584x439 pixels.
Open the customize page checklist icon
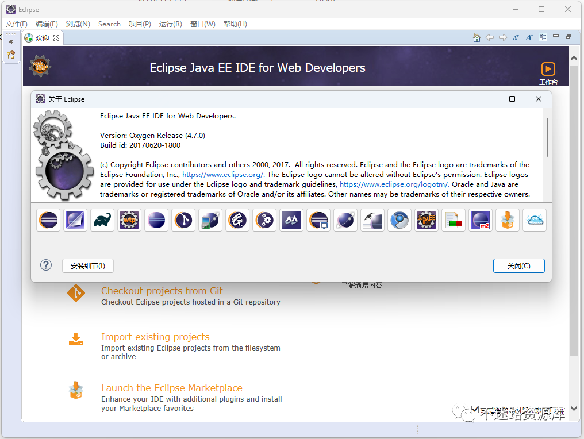click(x=543, y=37)
